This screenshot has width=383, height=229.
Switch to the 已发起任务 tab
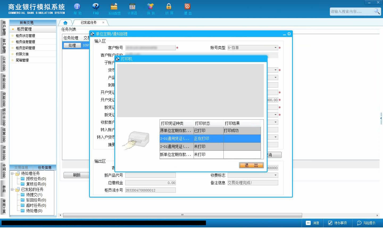[x=89, y=23]
